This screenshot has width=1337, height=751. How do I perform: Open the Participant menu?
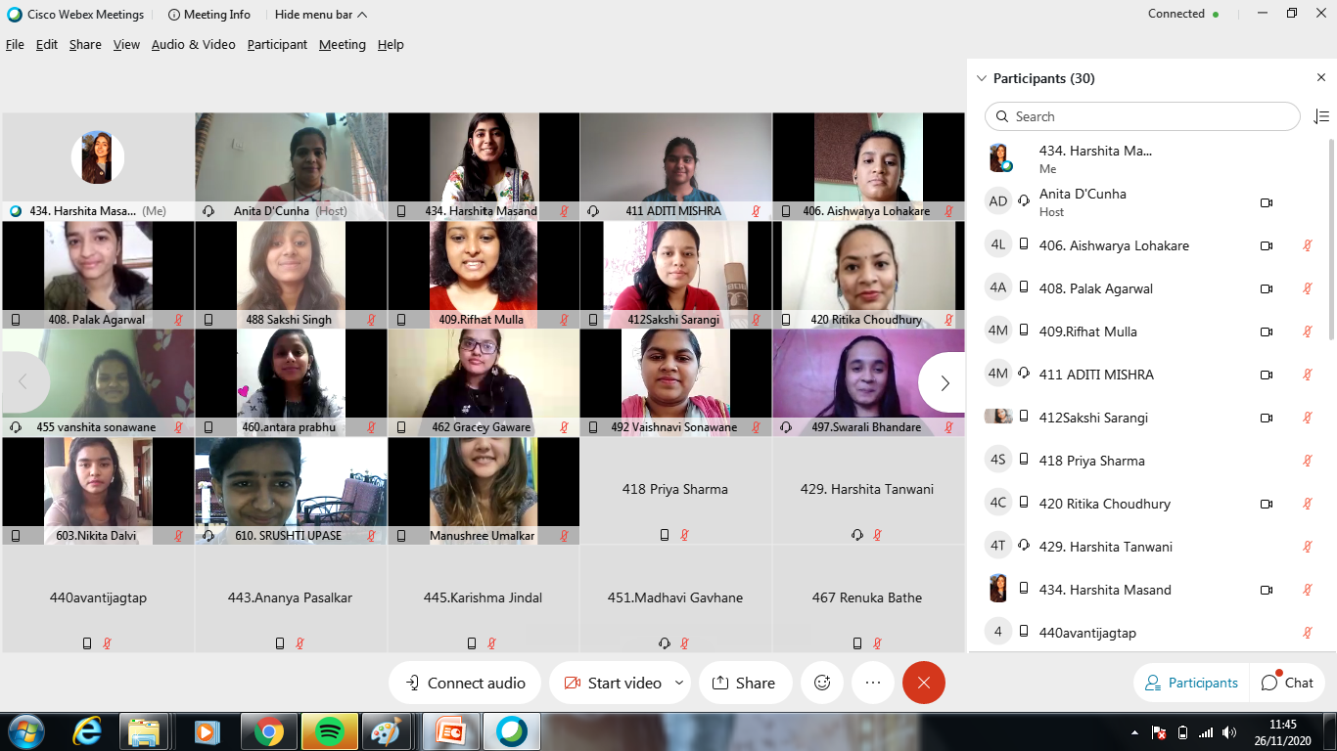click(x=277, y=45)
